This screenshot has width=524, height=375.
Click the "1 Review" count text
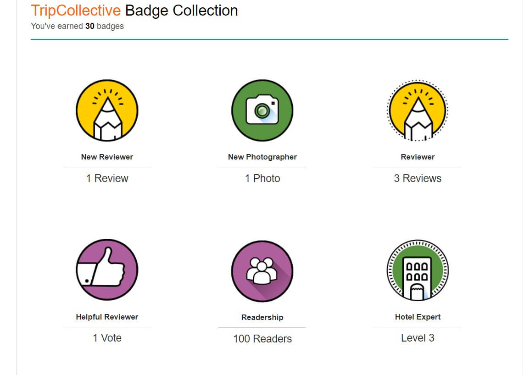[x=107, y=178]
